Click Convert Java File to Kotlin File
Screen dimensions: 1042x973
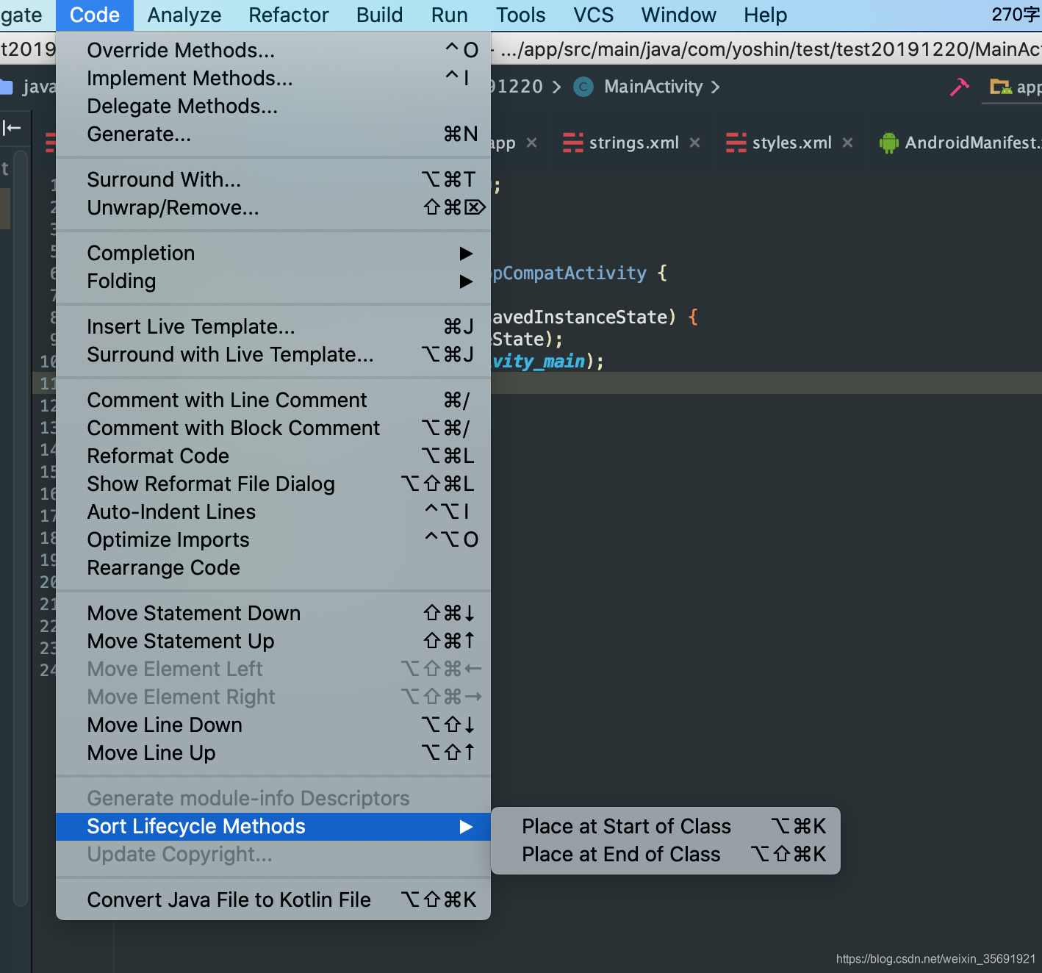point(229,900)
